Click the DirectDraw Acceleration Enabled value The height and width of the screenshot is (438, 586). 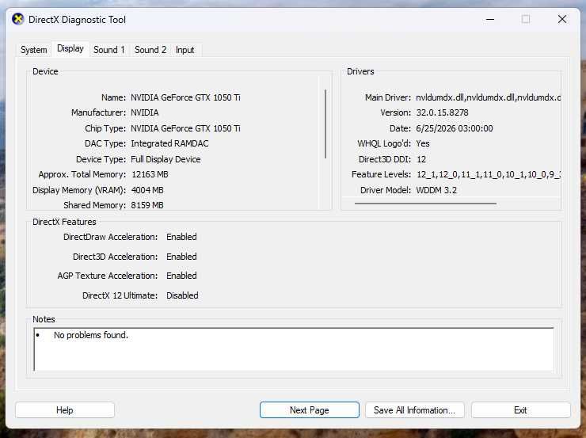tap(181, 237)
